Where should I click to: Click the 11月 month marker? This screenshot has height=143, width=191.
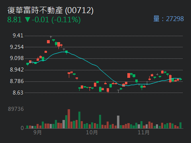pyautogui.click(x=144, y=132)
